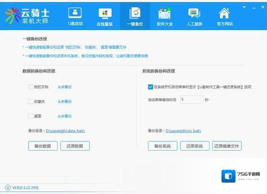The image size is (267, 194).
Task: Uncheck the boot menu restore option checkbox
Action: point(151,87)
